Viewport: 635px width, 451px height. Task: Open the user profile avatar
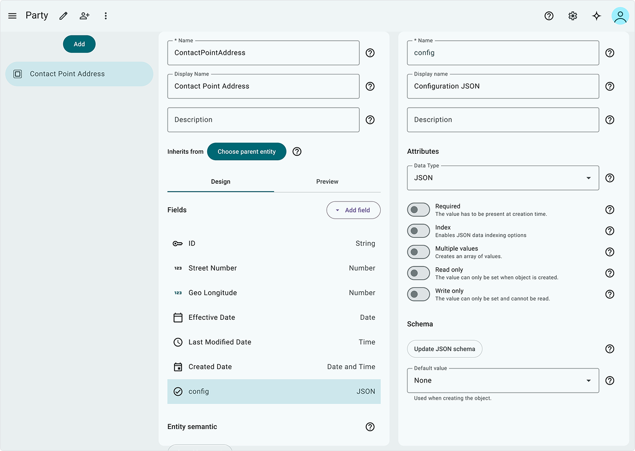pyautogui.click(x=620, y=16)
